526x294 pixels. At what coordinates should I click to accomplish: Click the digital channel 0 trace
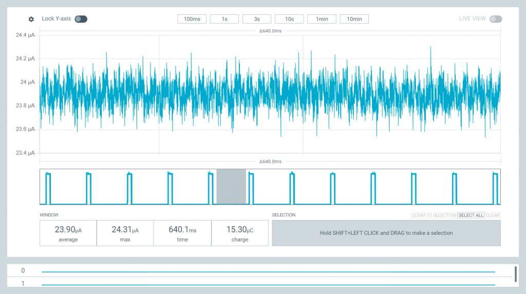click(268, 271)
